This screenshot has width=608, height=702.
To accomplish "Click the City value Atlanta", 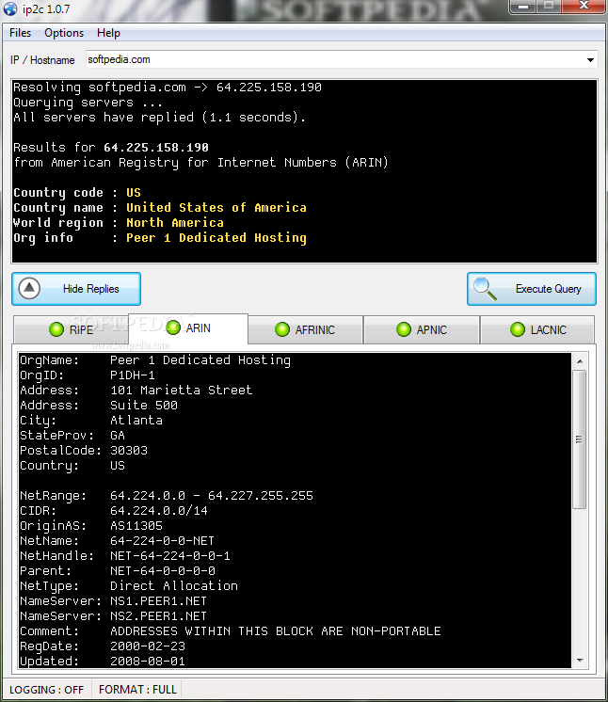I will 136,421.
